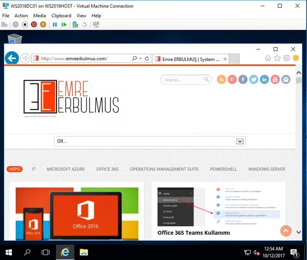
Task: Revert the virtual machine checkpoint
Action: [x=85, y=25]
